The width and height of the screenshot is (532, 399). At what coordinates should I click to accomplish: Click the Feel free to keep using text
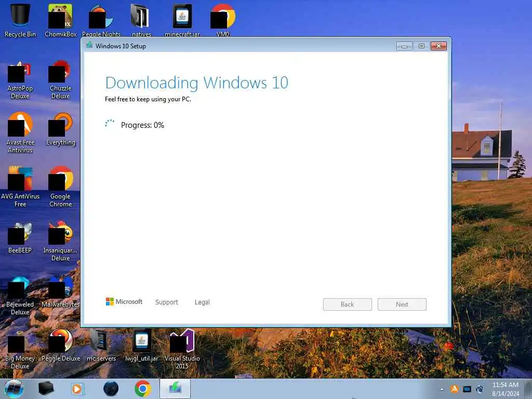coord(148,99)
